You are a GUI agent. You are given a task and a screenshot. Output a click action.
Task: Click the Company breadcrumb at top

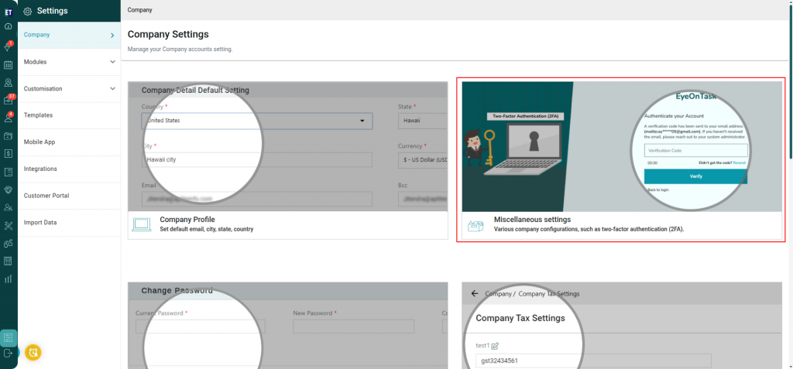coord(139,9)
